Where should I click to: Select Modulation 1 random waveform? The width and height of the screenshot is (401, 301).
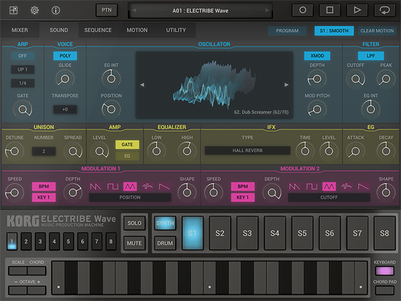click(x=147, y=187)
